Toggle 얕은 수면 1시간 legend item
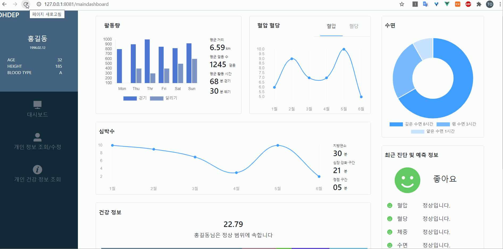This screenshot has width=503, height=249. 433,131
